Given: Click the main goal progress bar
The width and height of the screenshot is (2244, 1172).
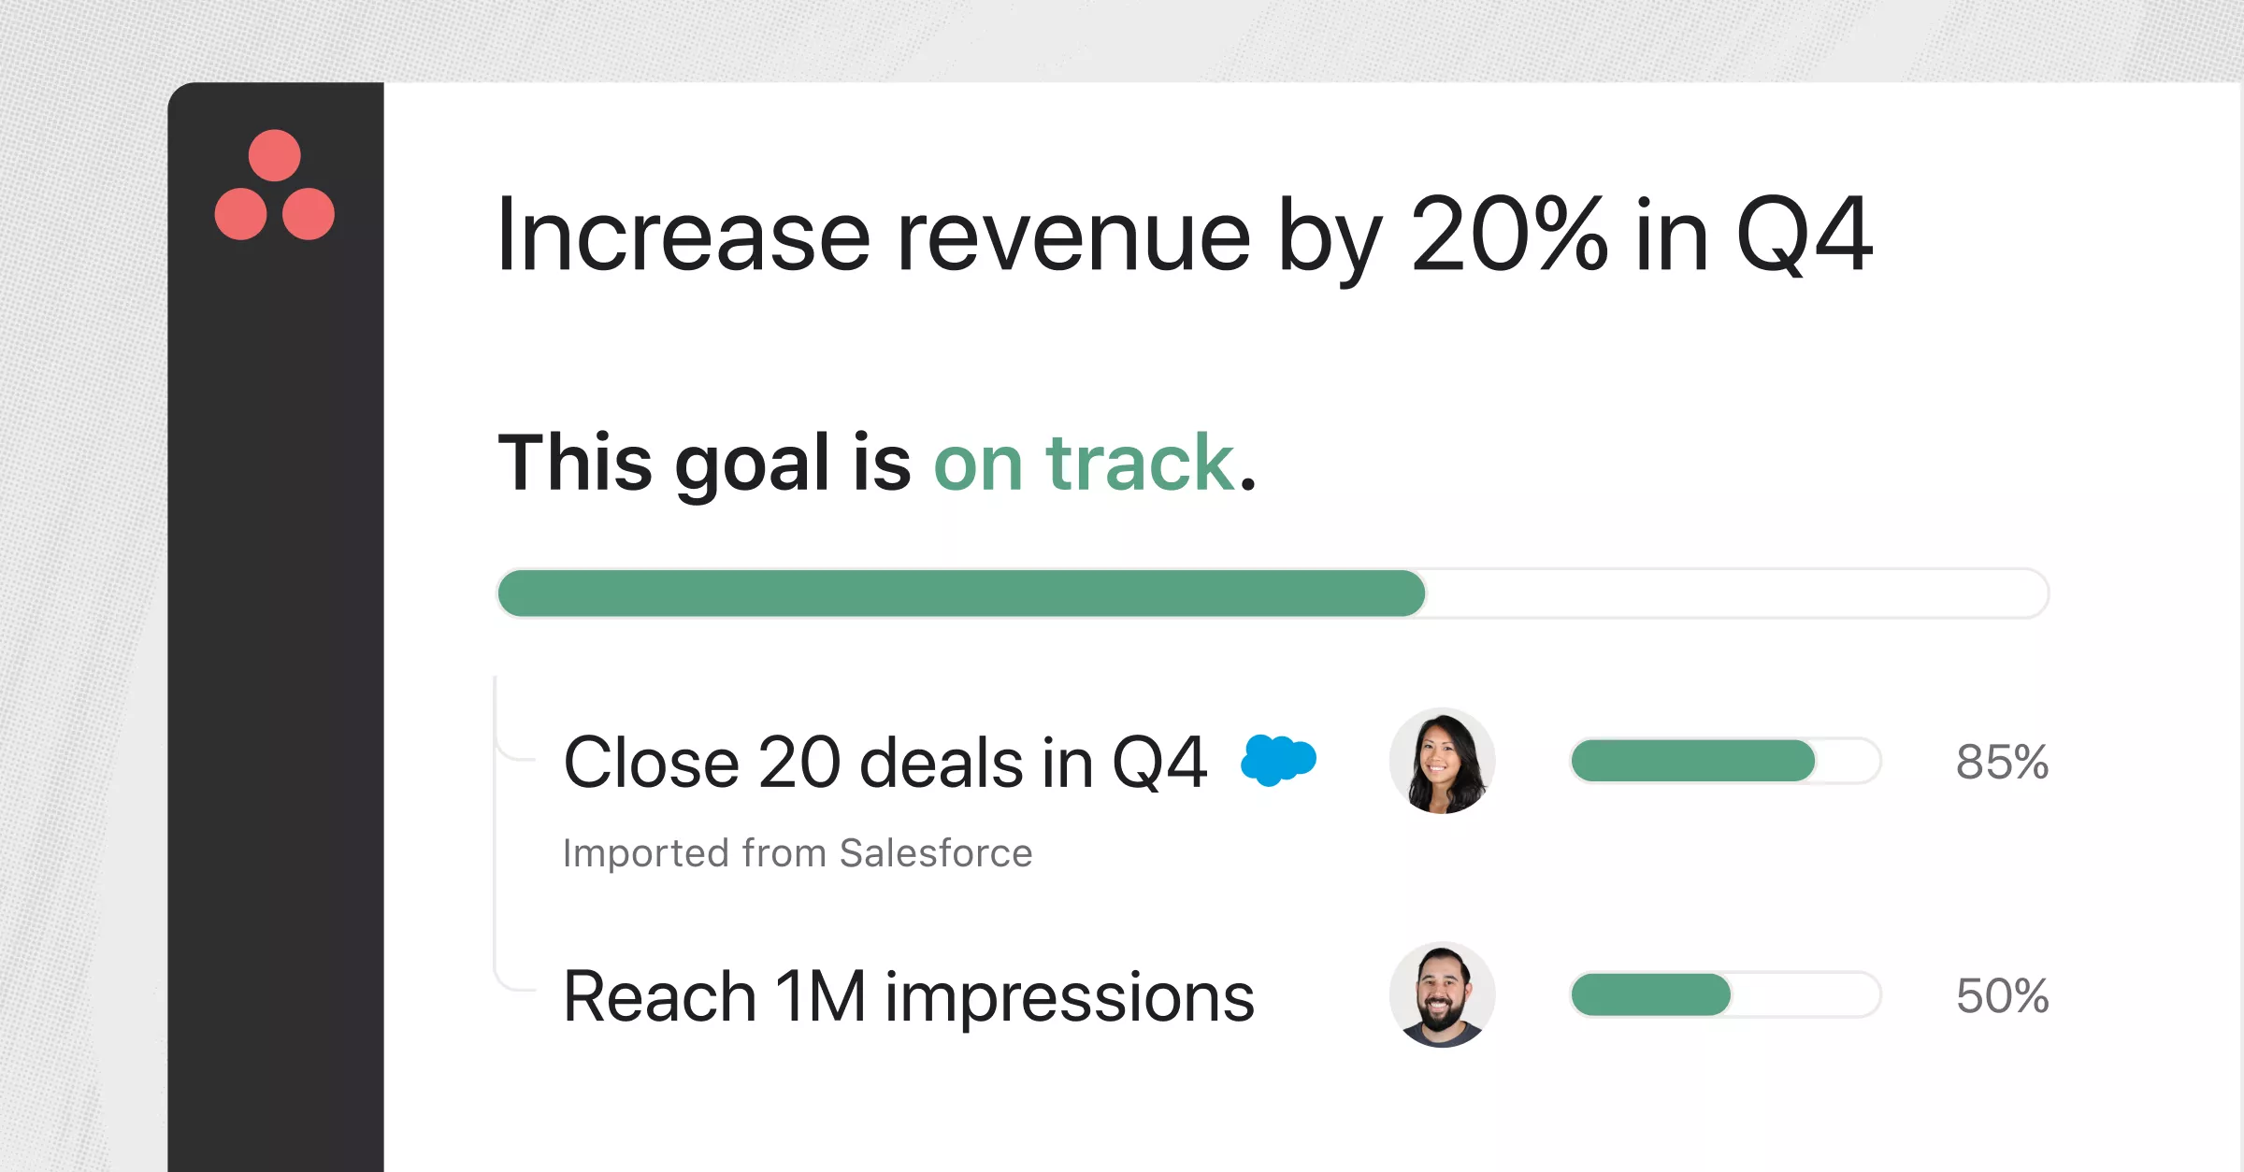Looking at the screenshot, I should tap(1273, 593).
